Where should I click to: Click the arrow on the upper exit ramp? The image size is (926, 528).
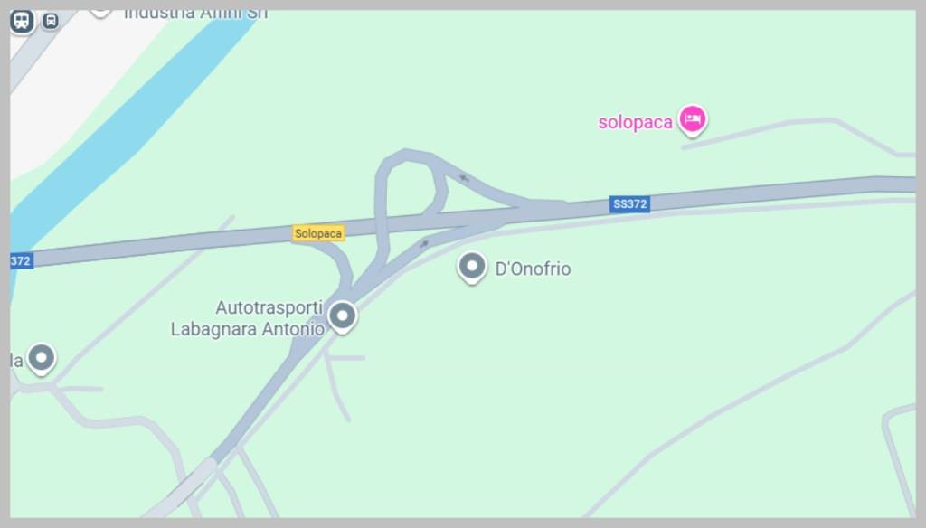464,177
